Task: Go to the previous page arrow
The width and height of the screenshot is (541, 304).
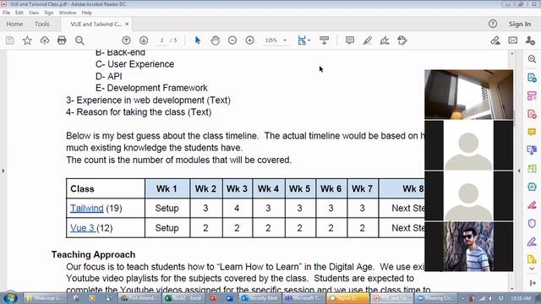Action: [x=126, y=41]
